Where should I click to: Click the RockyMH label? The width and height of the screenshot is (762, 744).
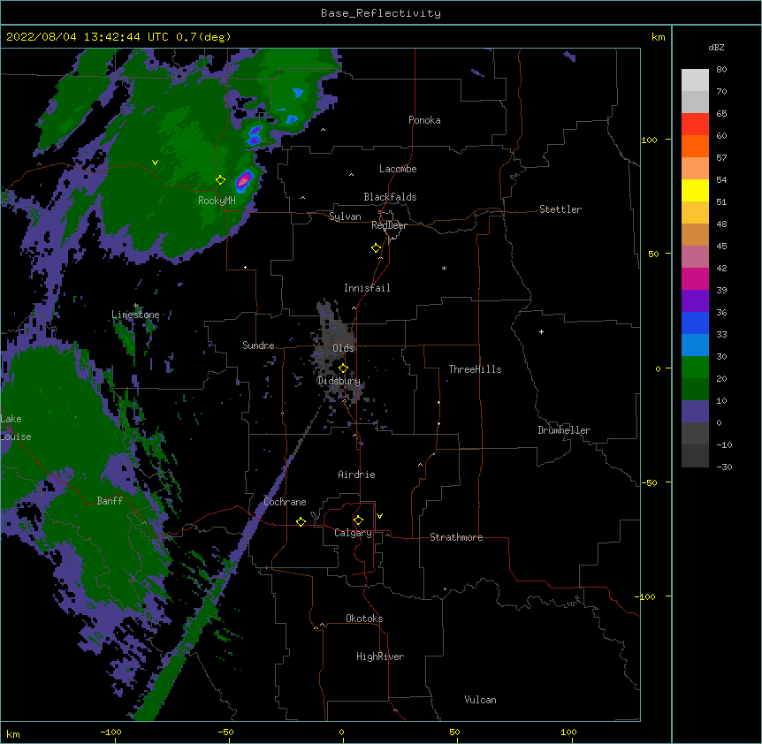pyautogui.click(x=217, y=201)
